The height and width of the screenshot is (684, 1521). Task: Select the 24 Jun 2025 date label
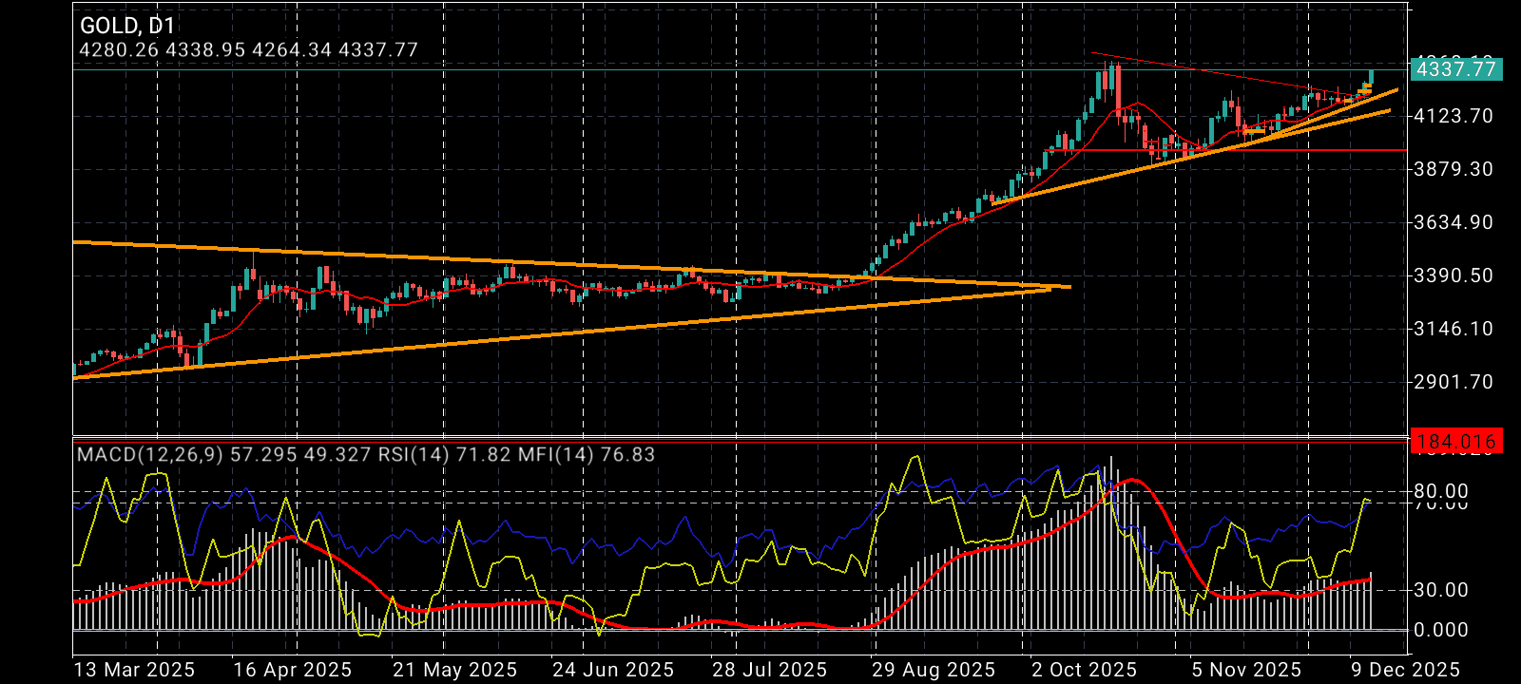(613, 670)
